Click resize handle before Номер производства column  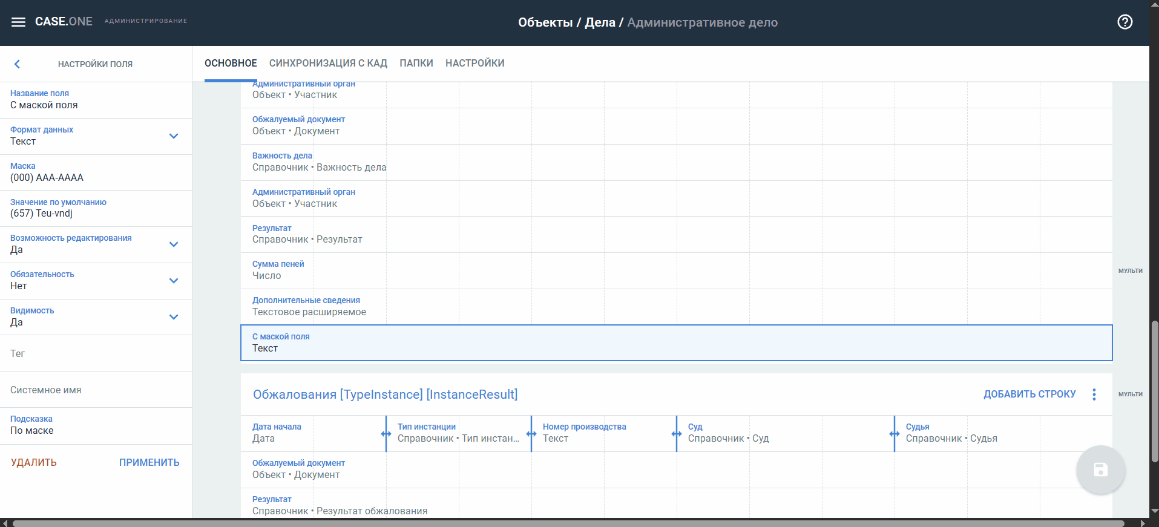531,434
